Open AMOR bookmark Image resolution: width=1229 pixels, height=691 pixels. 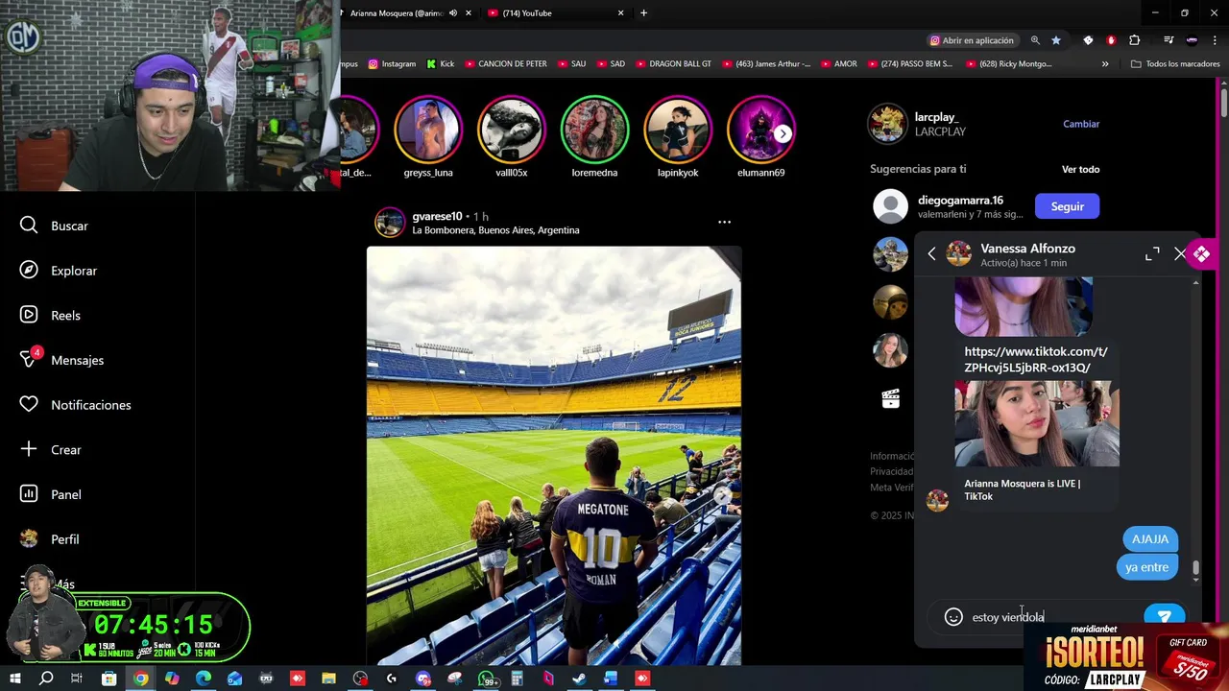(x=838, y=64)
